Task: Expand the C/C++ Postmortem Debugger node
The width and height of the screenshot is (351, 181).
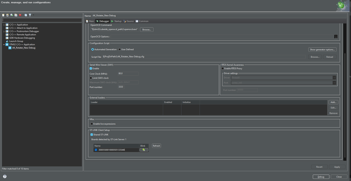Action: (x=4, y=31)
